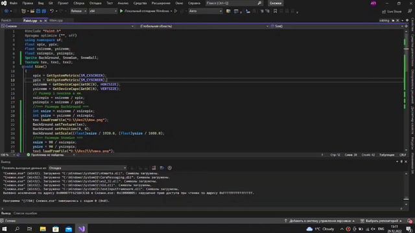This screenshot has width=415, height=233.
Task: Click Выбрать репозиторий button
Action: coord(381,221)
